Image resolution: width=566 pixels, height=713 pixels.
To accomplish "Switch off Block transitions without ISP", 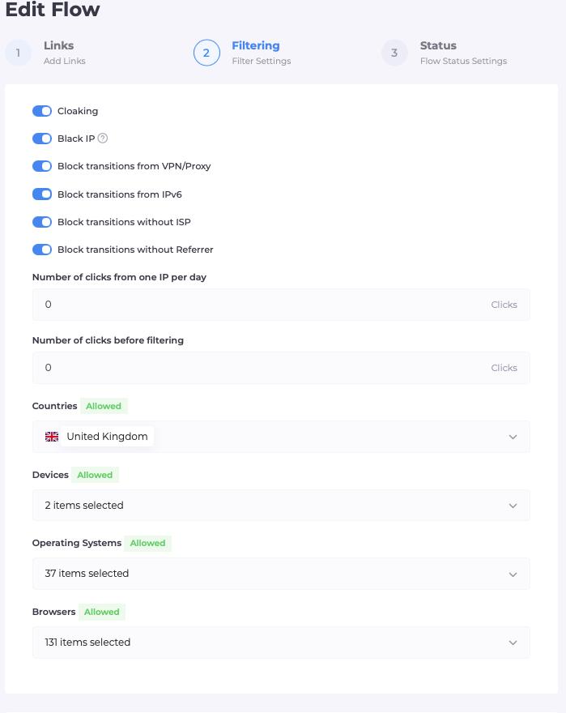I will click(42, 222).
